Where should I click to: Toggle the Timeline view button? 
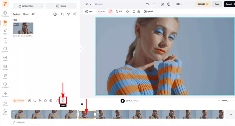pyautogui.click(x=19, y=101)
